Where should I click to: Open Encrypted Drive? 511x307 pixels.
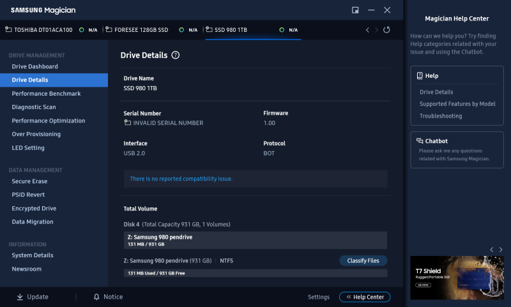point(34,208)
